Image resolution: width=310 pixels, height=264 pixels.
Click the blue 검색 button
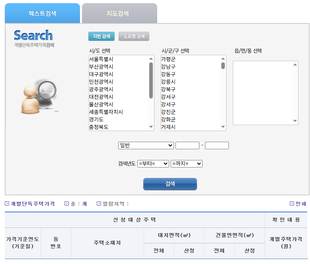tap(170, 184)
